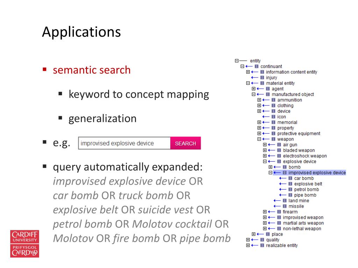The height and width of the screenshot is (268, 358).
Task: Expand the martial arts weapon node
Action: click(x=265, y=223)
